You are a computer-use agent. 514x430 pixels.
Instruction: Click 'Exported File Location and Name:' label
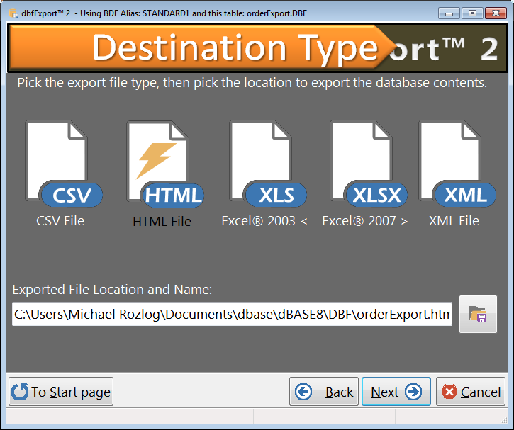[x=113, y=290]
